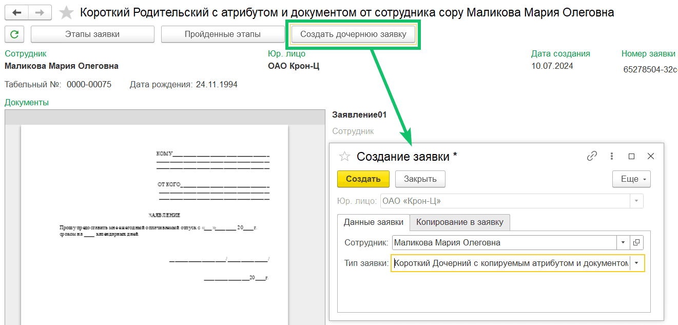Select the Данные заявки tab
The image size is (678, 325).
[374, 222]
